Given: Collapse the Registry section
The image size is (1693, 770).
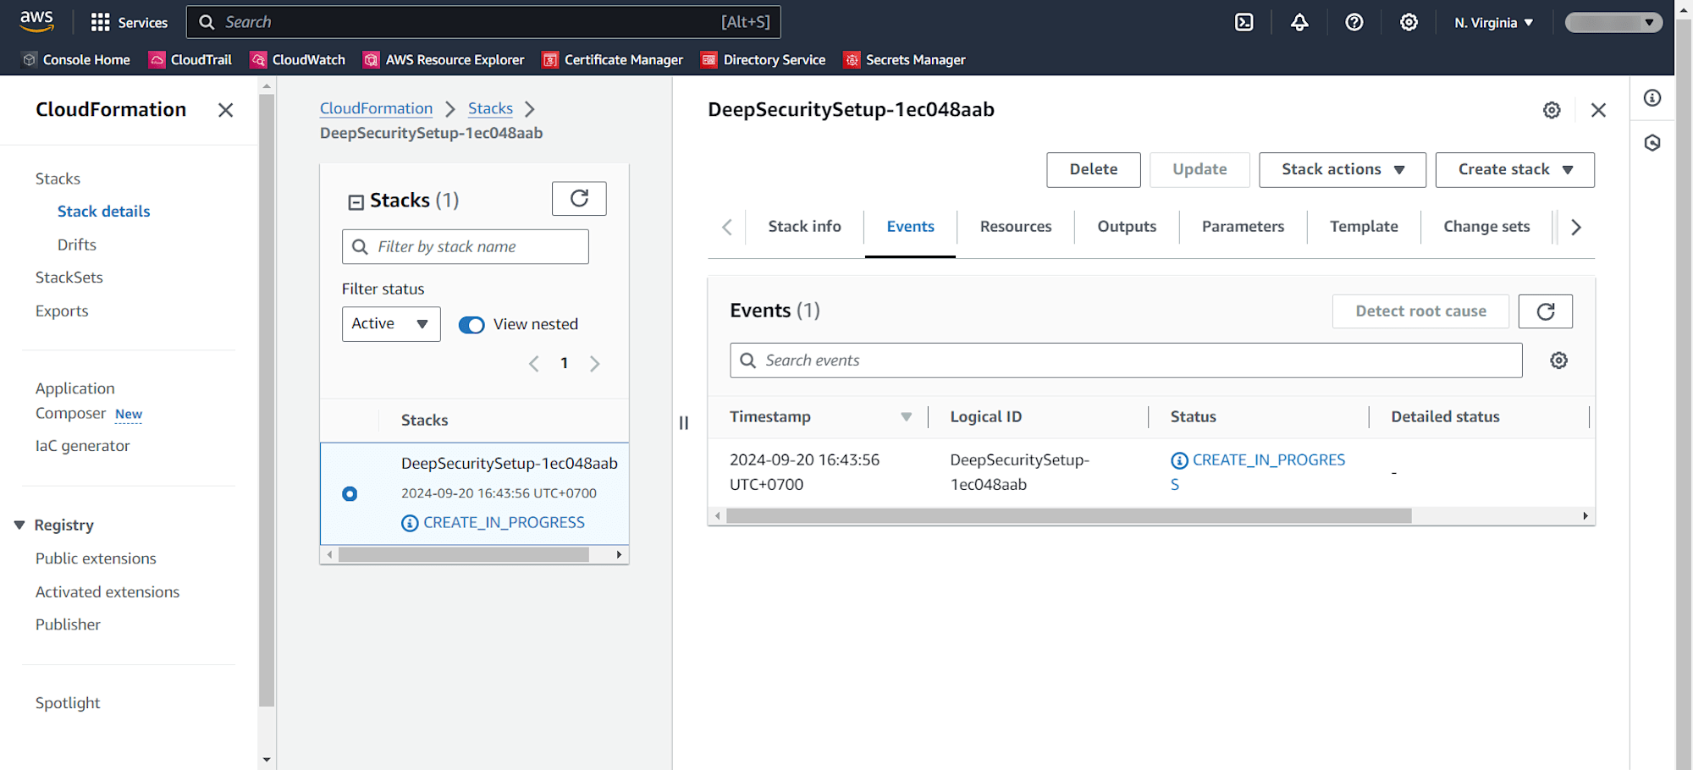Looking at the screenshot, I should (19, 525).
